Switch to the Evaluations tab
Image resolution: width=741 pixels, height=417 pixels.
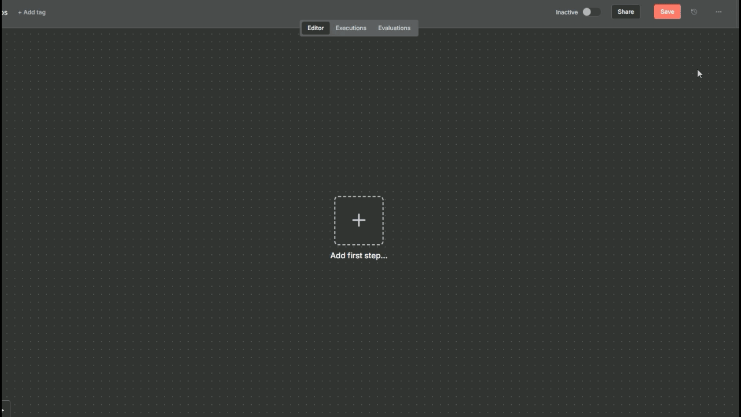(394, 28)
